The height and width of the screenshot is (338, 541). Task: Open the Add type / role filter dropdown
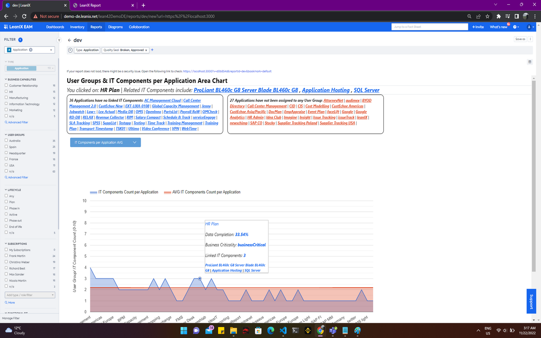pyautogui.click(x=30, y=295)
